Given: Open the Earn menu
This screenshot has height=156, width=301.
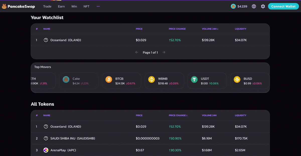Looking at the screenshot, I should (61, 7).
